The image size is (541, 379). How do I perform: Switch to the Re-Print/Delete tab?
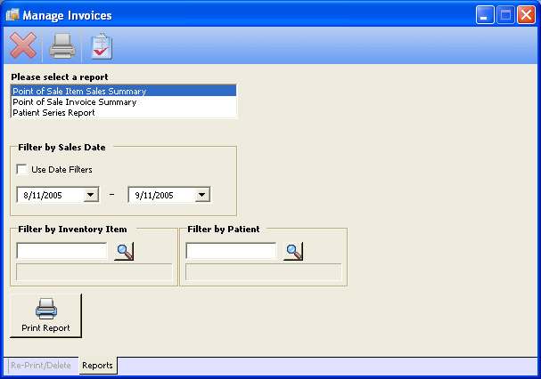click(x=42, y=366)
